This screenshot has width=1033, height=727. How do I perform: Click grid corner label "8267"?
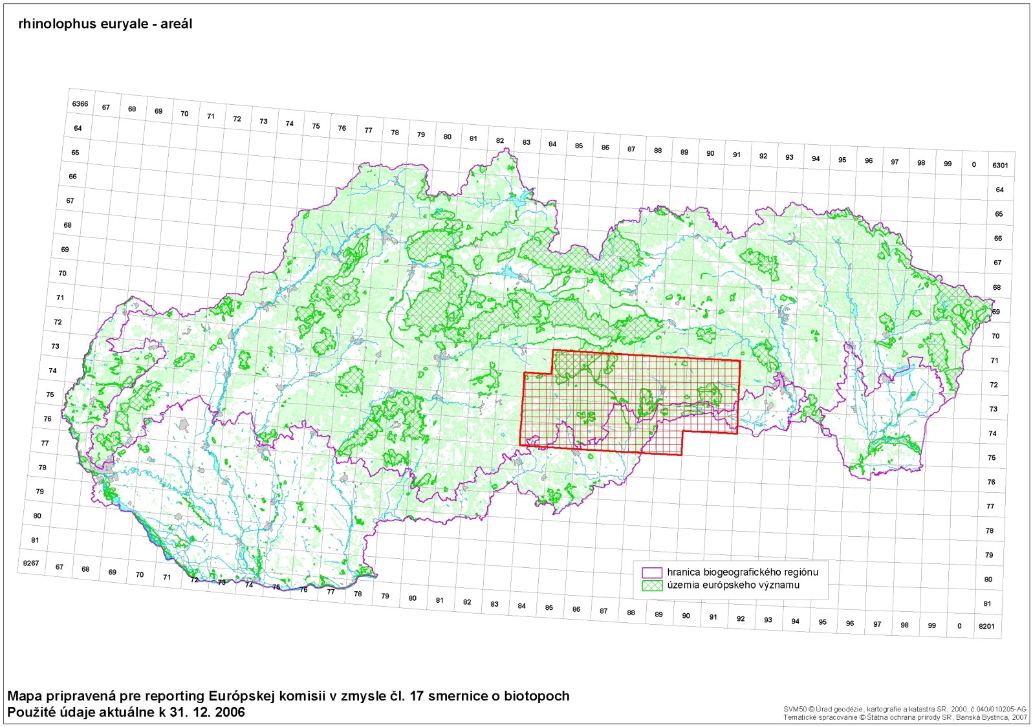(31, 563)
